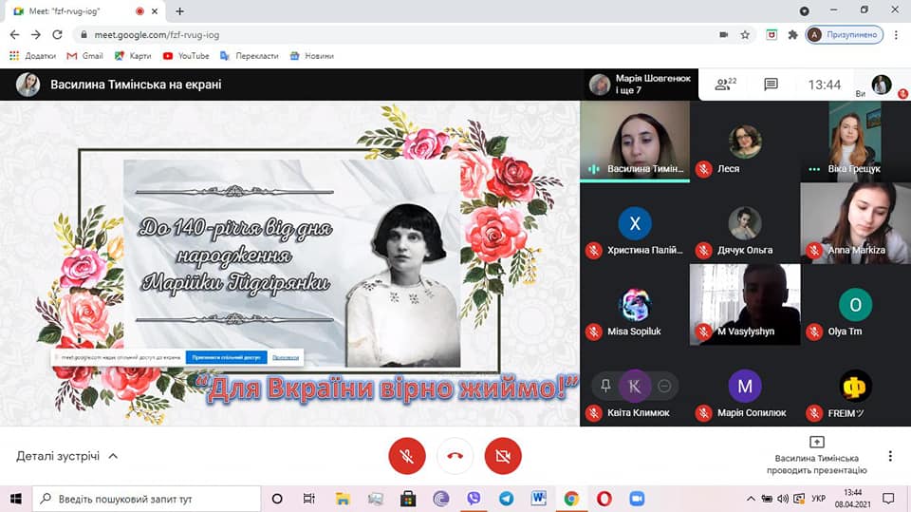Viewport: 911px width, 512px height.
Task: Pin Квіта Климюк's tile to the screen
Action: coord(605,386)
